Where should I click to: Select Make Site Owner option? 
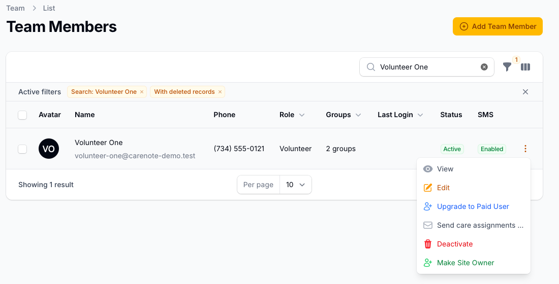click(x=474, y=263)
